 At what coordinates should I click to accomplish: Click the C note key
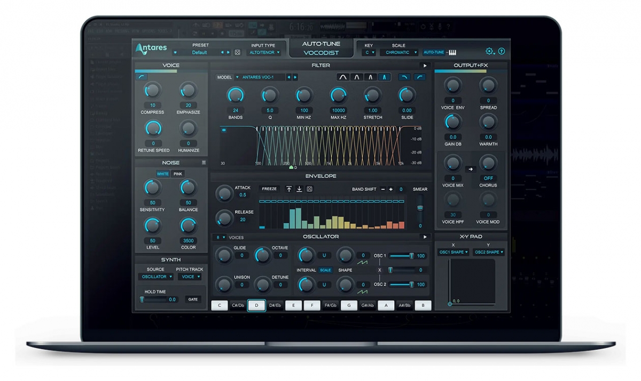pyautogui.click(x=220, y=305)
